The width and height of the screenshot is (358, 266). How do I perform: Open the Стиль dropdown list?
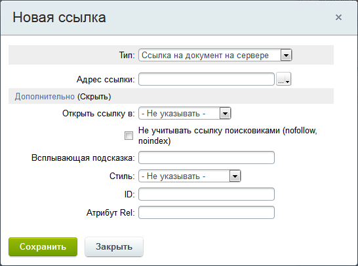[189, 176]
